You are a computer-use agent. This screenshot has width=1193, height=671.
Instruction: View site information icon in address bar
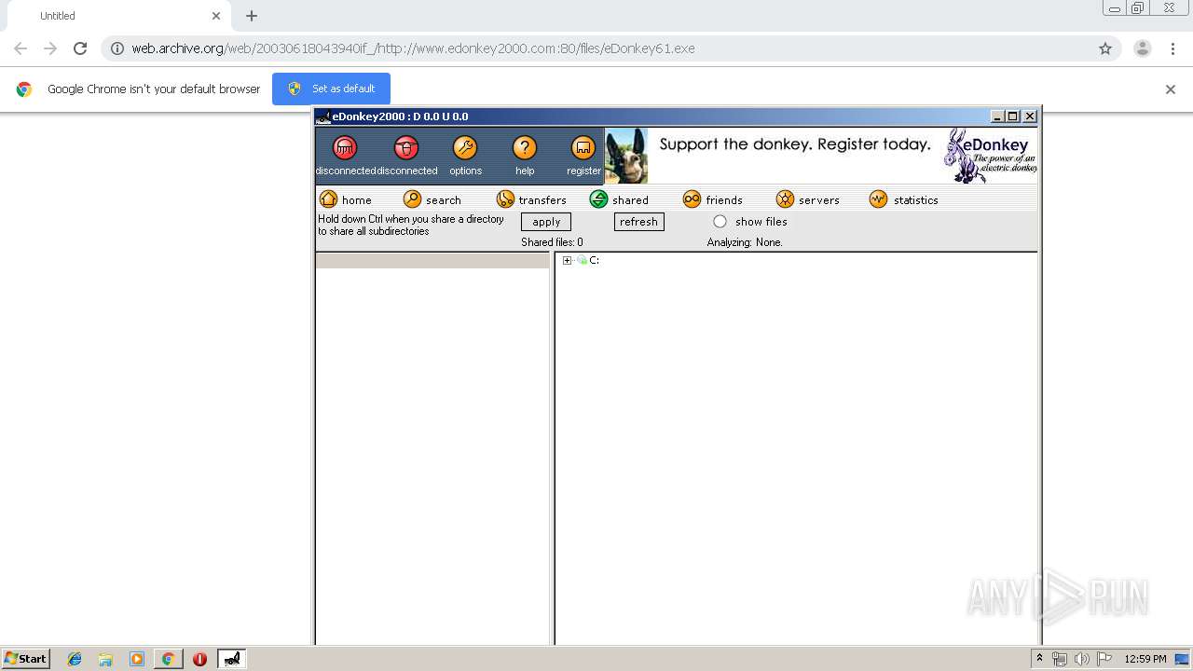[117, 48]
